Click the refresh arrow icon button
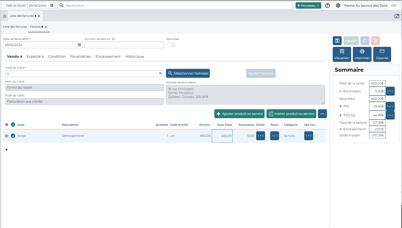Viewport: 402px width, 228px height. point(365,41)
